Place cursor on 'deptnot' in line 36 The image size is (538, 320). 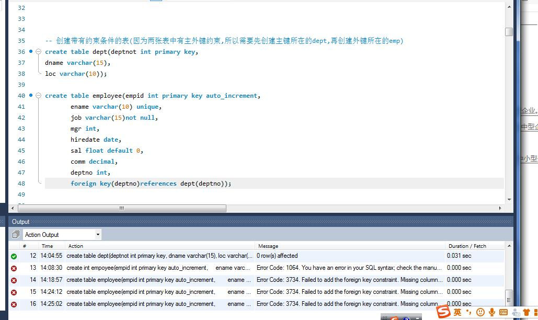124,52
